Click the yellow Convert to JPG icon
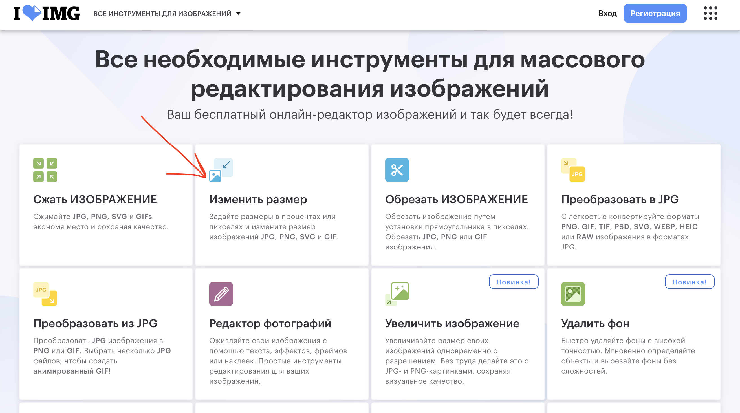This screenshot has width=740, height=413. click(x=573, y=170)
